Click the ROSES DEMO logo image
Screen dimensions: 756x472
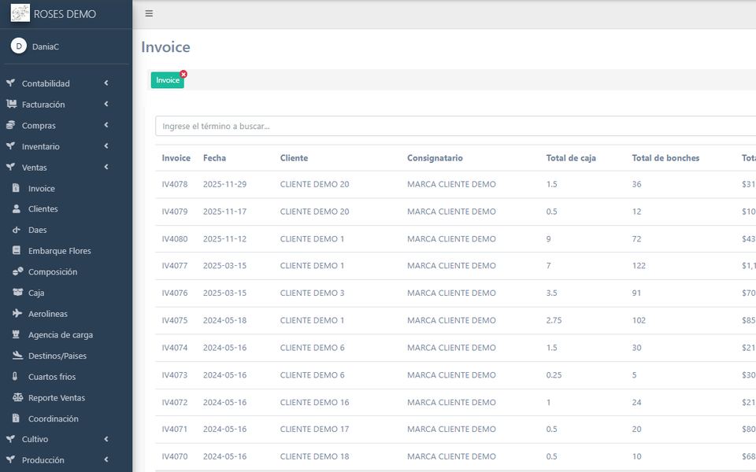point(20,13)
